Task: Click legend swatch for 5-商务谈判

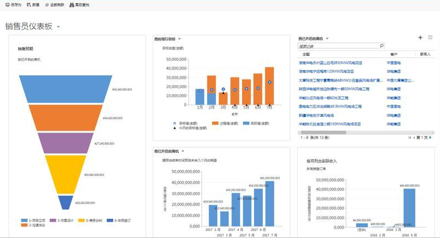Action: point(82,220)
